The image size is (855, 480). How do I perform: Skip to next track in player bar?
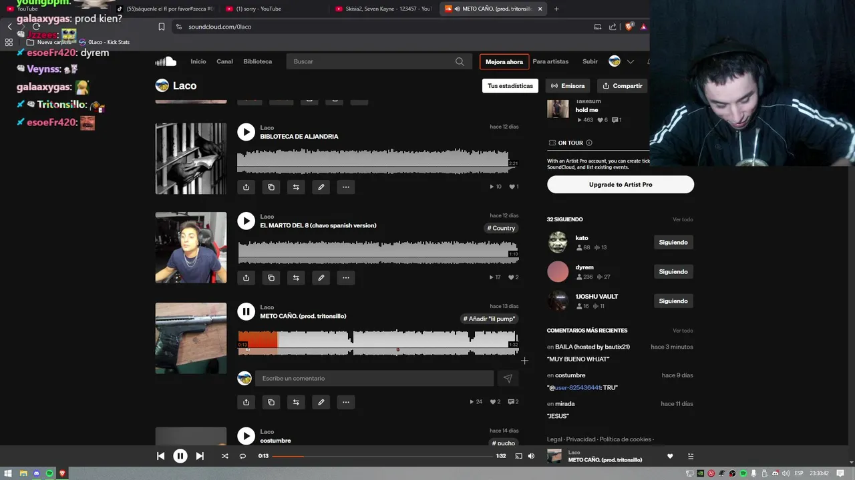point(200,456)
